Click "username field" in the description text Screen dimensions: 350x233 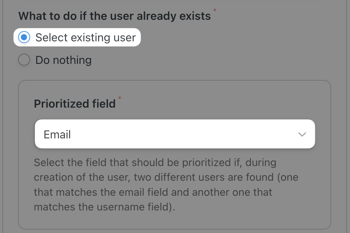click(139, 207)
